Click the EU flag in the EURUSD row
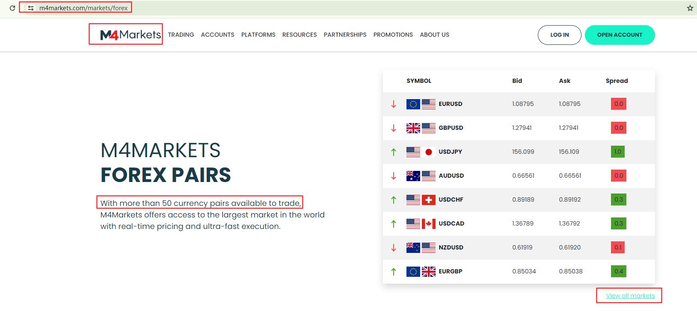Screen dimensions: 697x311 [413, 104]
